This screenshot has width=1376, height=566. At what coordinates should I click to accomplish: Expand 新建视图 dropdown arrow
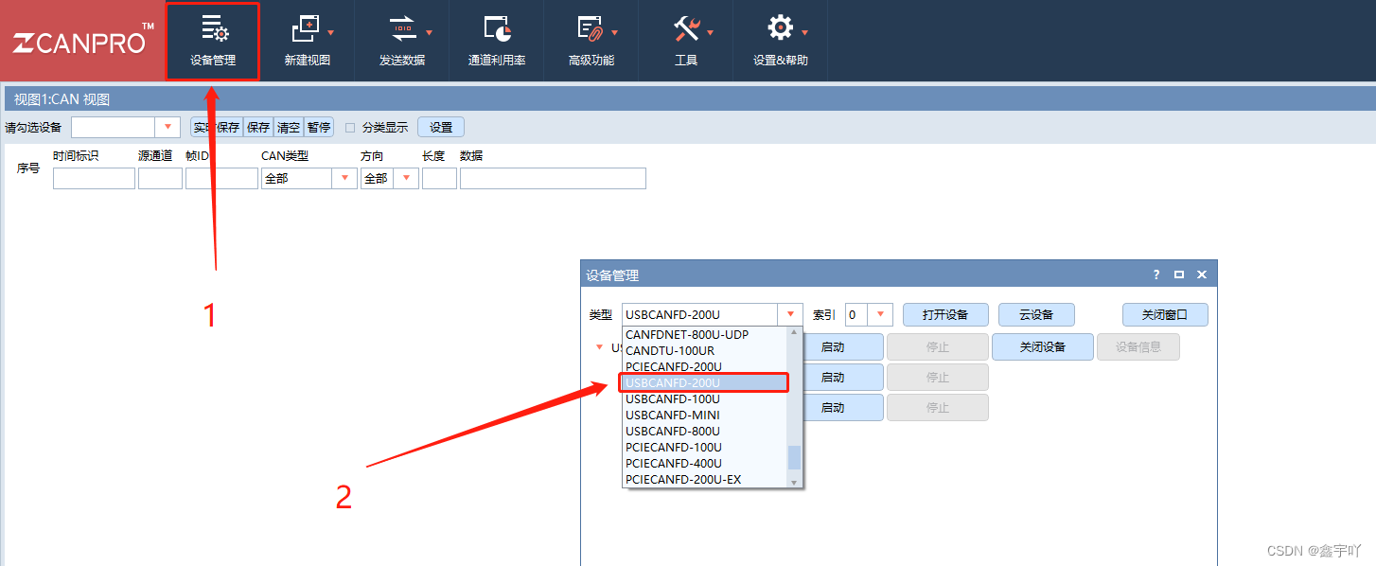click(330, 32)
